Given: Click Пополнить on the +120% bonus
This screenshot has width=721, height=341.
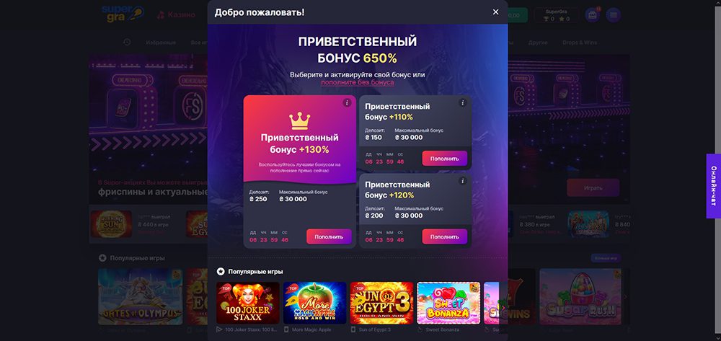Looking at the screenshot, I should click(x=445, y=236).
